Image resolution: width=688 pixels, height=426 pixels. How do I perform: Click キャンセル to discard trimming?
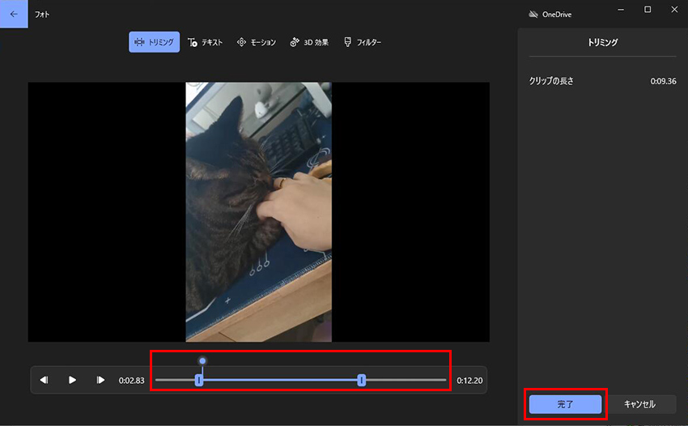coord(639,404)
